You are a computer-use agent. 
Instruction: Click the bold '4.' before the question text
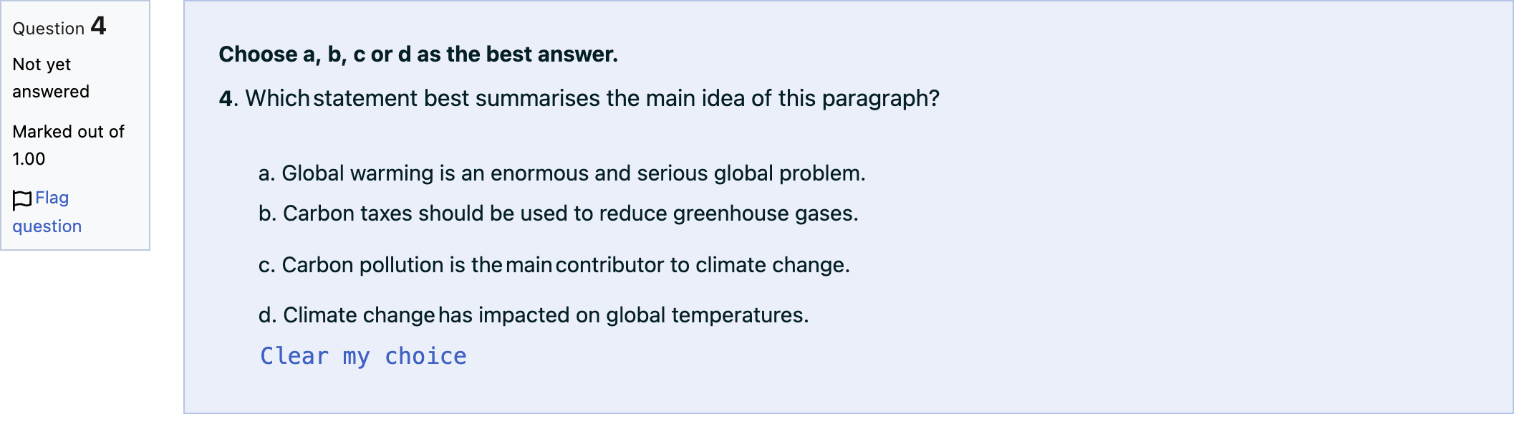(228, 98)
